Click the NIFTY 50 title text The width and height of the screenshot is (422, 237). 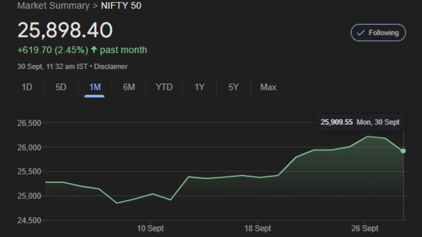click(x=121, y=6)
